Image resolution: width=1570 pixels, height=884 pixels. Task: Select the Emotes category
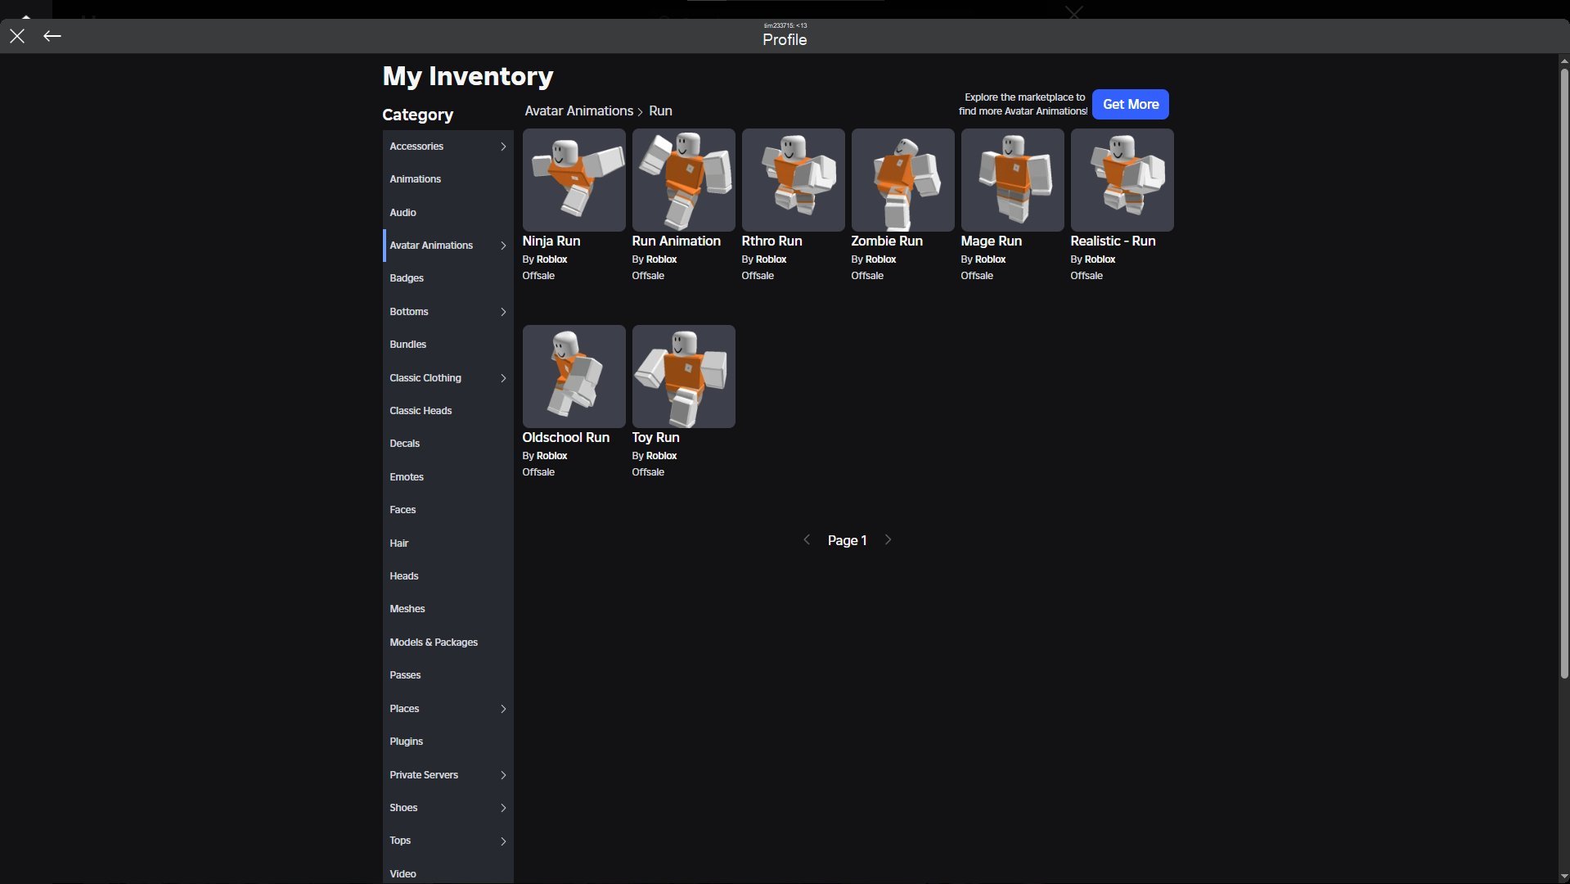(448, 477)
